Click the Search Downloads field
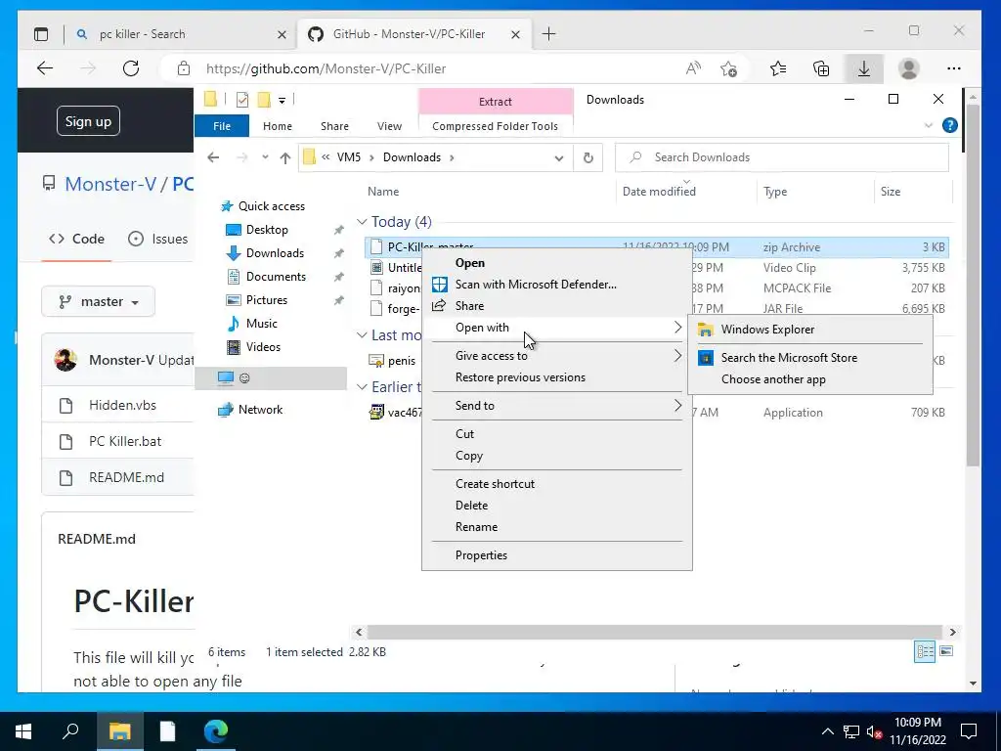The image size is (1001, 751). (781, 157)
